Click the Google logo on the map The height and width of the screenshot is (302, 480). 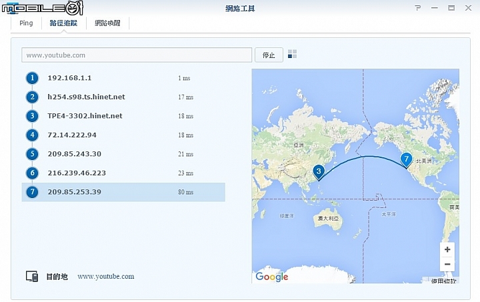272,277
